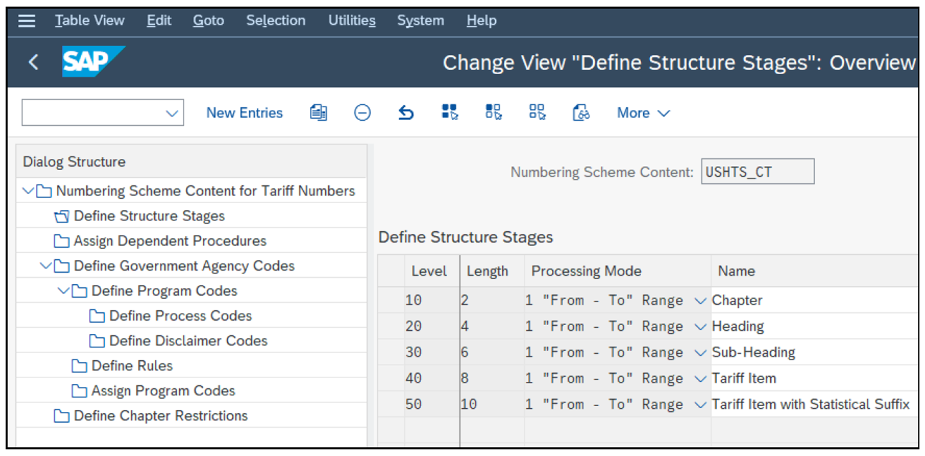The image size is (925, 456).
Task: Click folder icon of Define Chapter Restrictions
Action: point(61,416)
